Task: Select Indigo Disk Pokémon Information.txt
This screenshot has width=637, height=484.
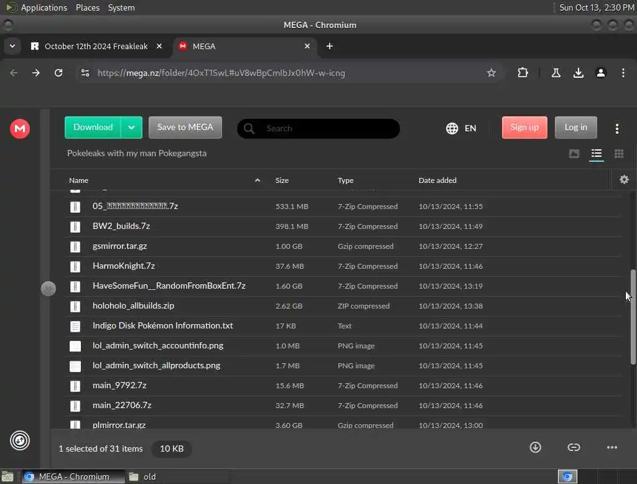Action: 343,326
